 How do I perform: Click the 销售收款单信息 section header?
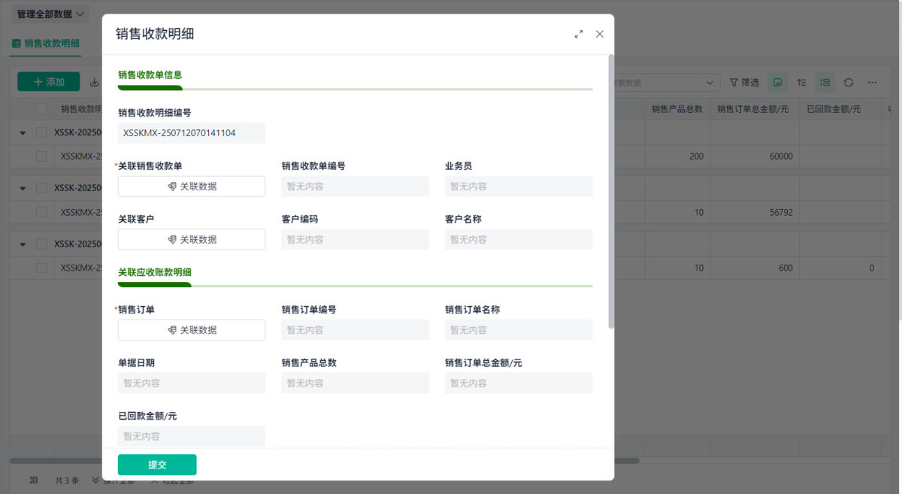pos(150,74)
